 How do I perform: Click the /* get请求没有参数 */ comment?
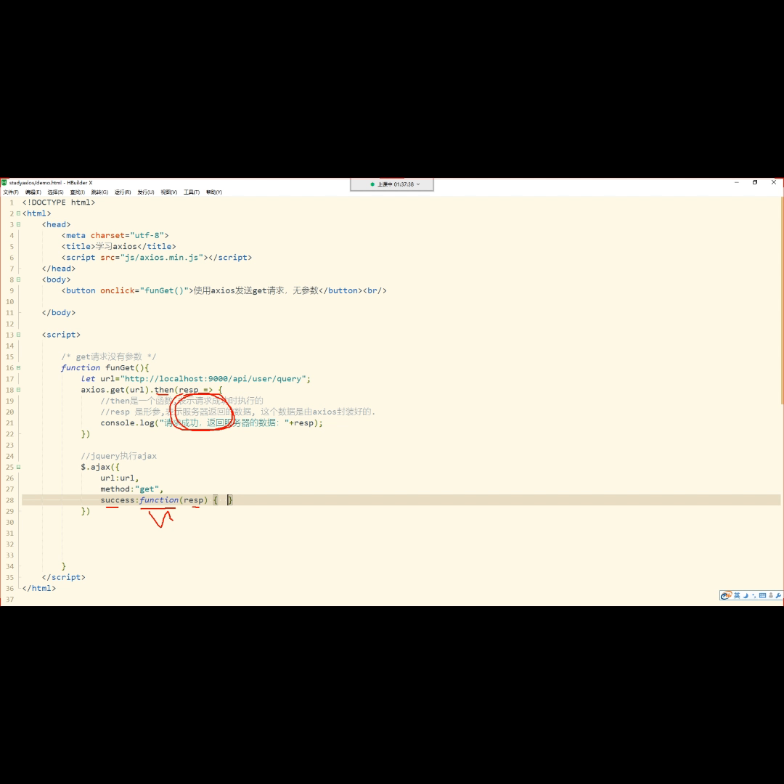pos(108,357)
